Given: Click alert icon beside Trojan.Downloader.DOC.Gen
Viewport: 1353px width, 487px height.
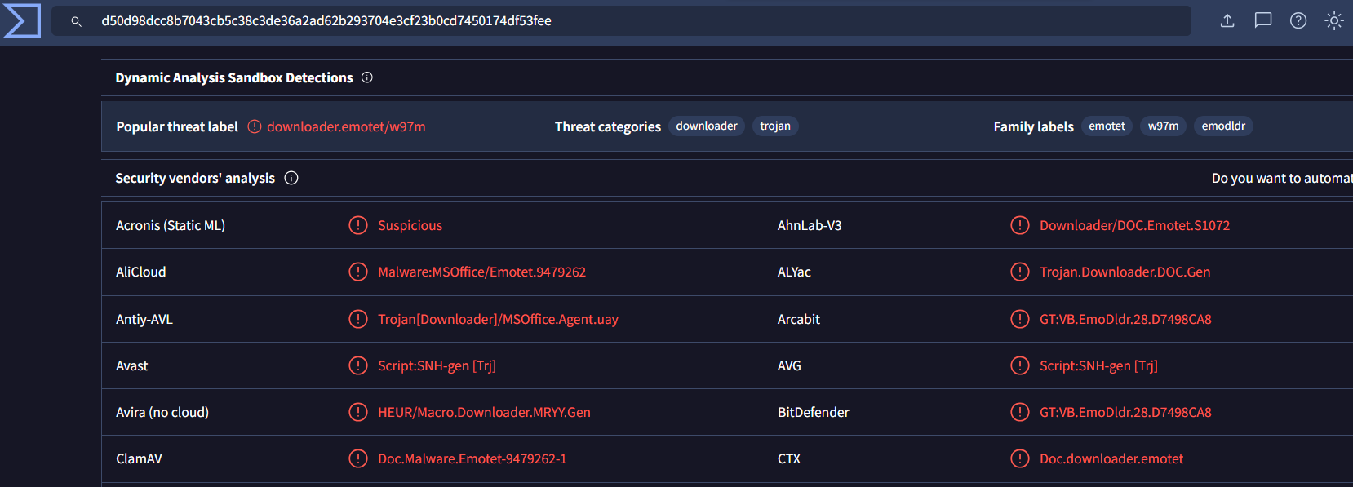Looking at the screenshot, I should pyautogui.click(x=1020, y=272).
